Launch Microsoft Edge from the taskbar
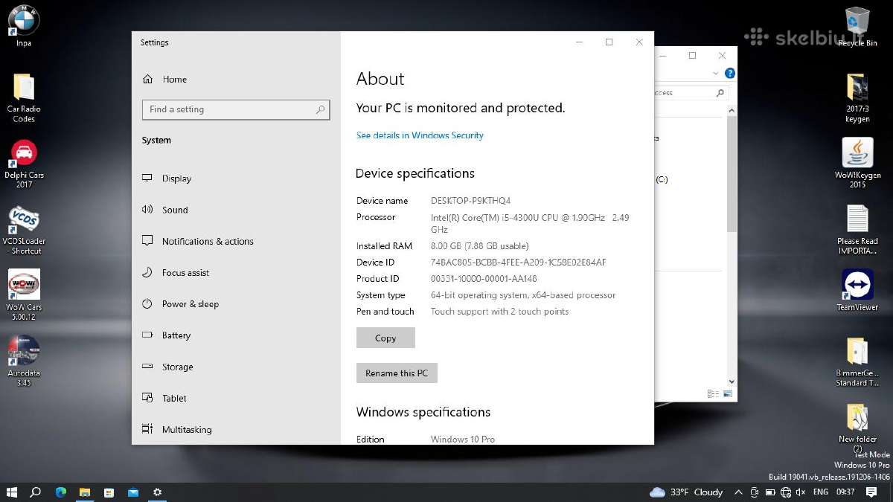 pyautogui.click(x=61, y=492)
